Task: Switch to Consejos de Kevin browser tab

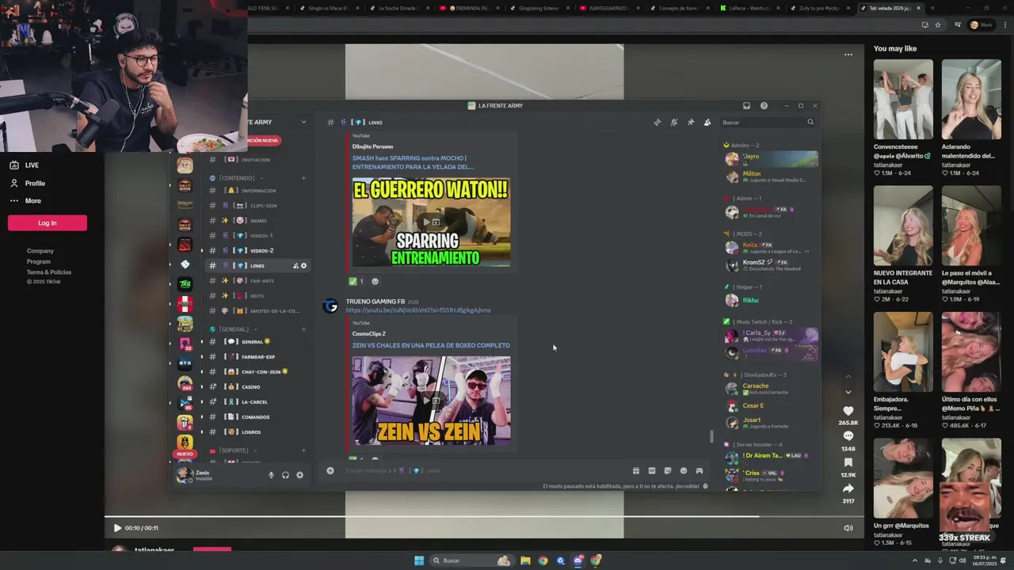Action: [680, 8]
